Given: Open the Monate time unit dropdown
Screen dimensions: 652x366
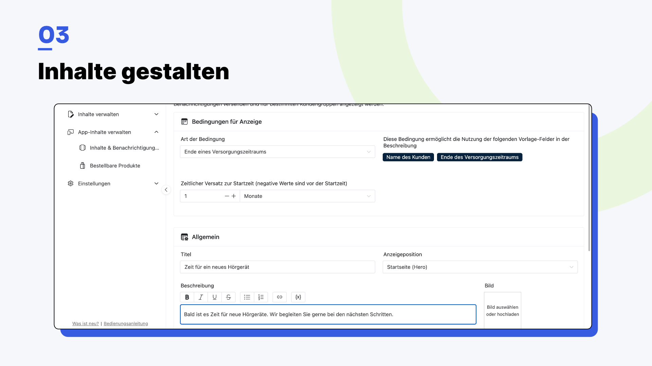Looking at the screenshot, I should [x=307, y=196].
